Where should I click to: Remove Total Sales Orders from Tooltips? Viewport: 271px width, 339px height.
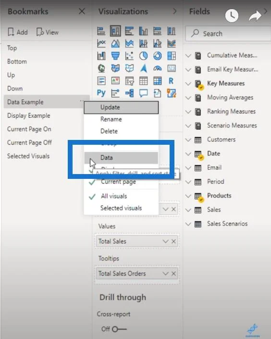pos(173,274)
